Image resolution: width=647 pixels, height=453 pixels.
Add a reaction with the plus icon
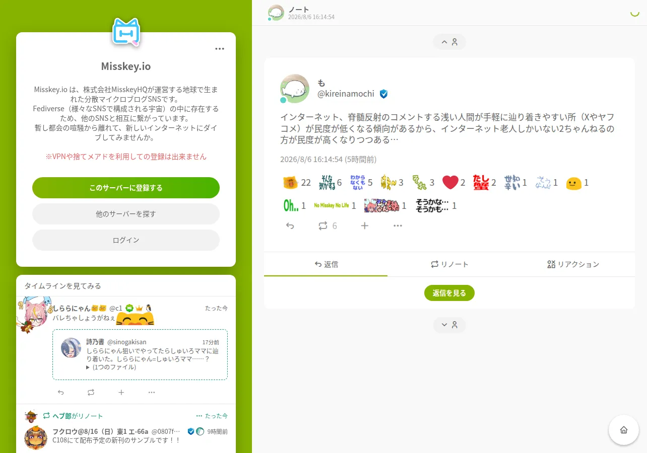(365, 226)
